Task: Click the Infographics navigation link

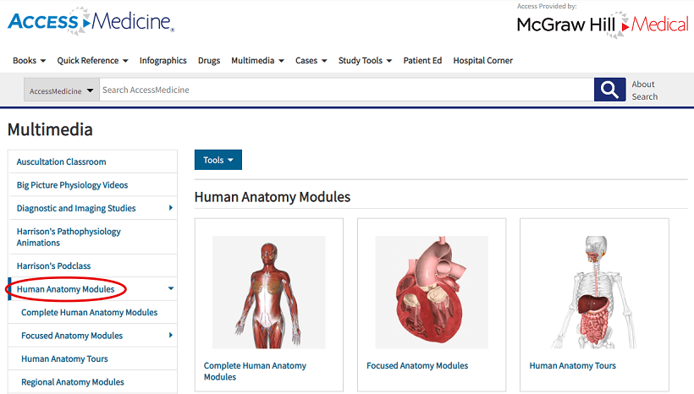Action: (162, 61)
